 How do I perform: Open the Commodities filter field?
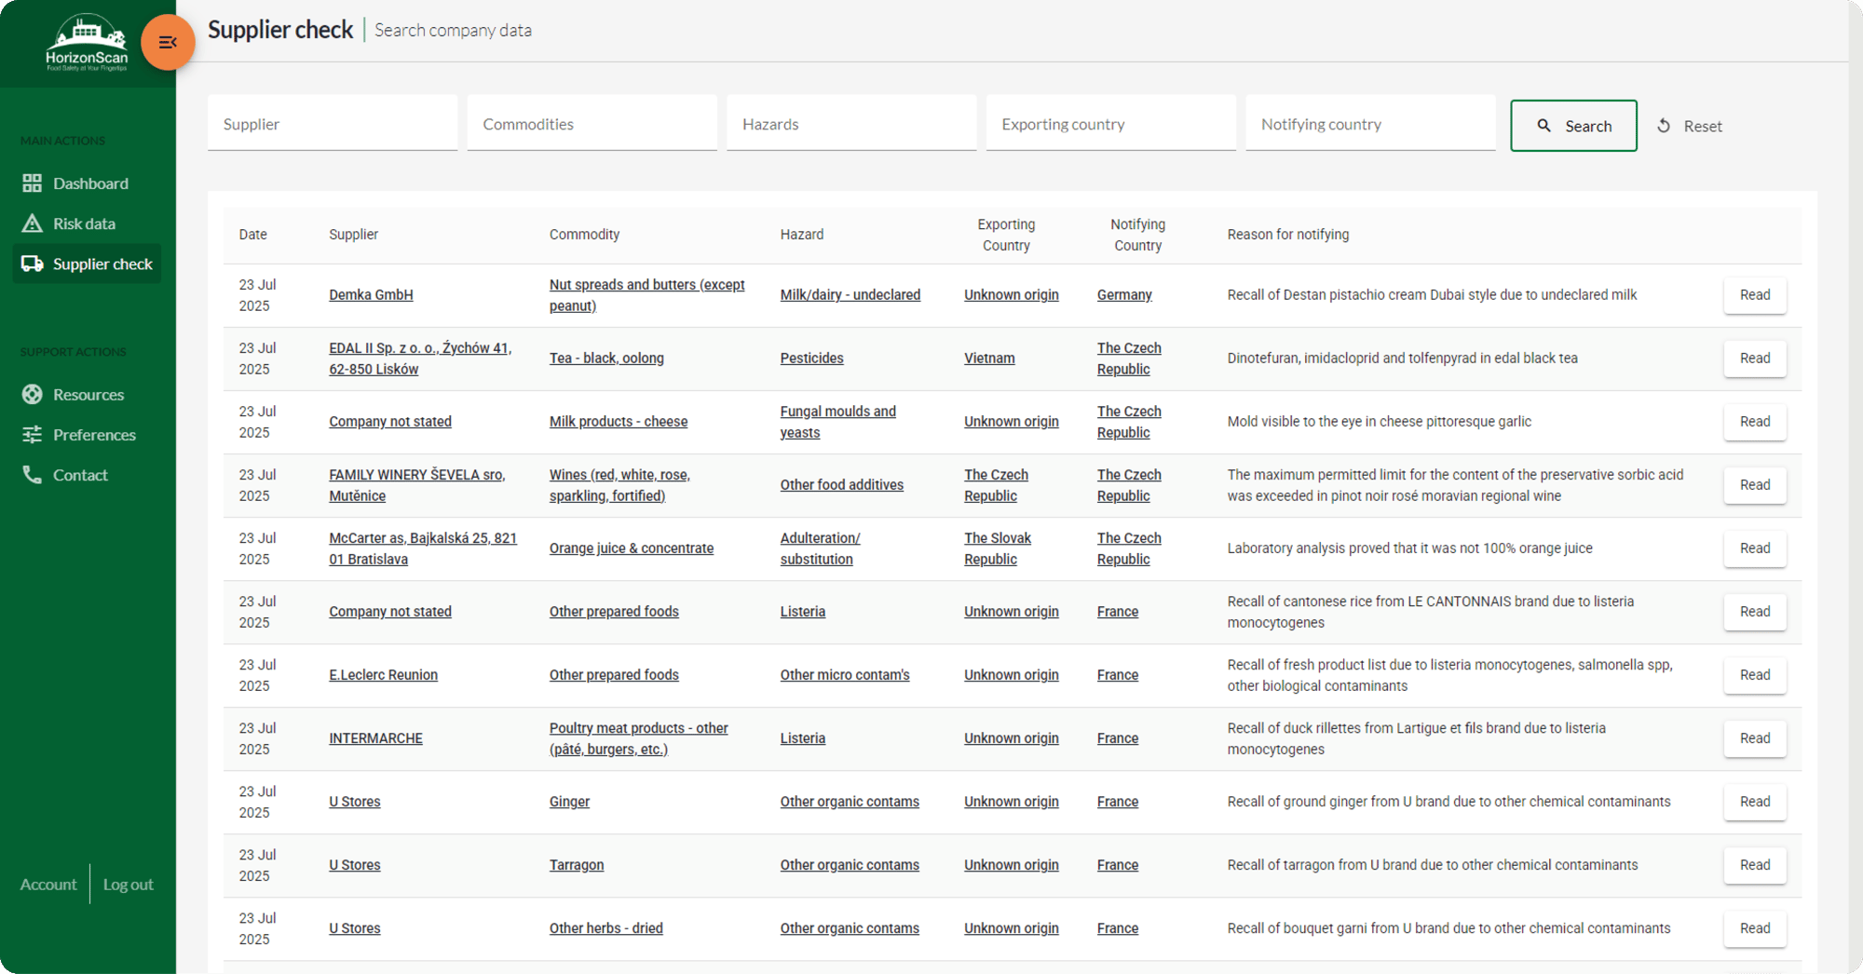pos(592,123)
